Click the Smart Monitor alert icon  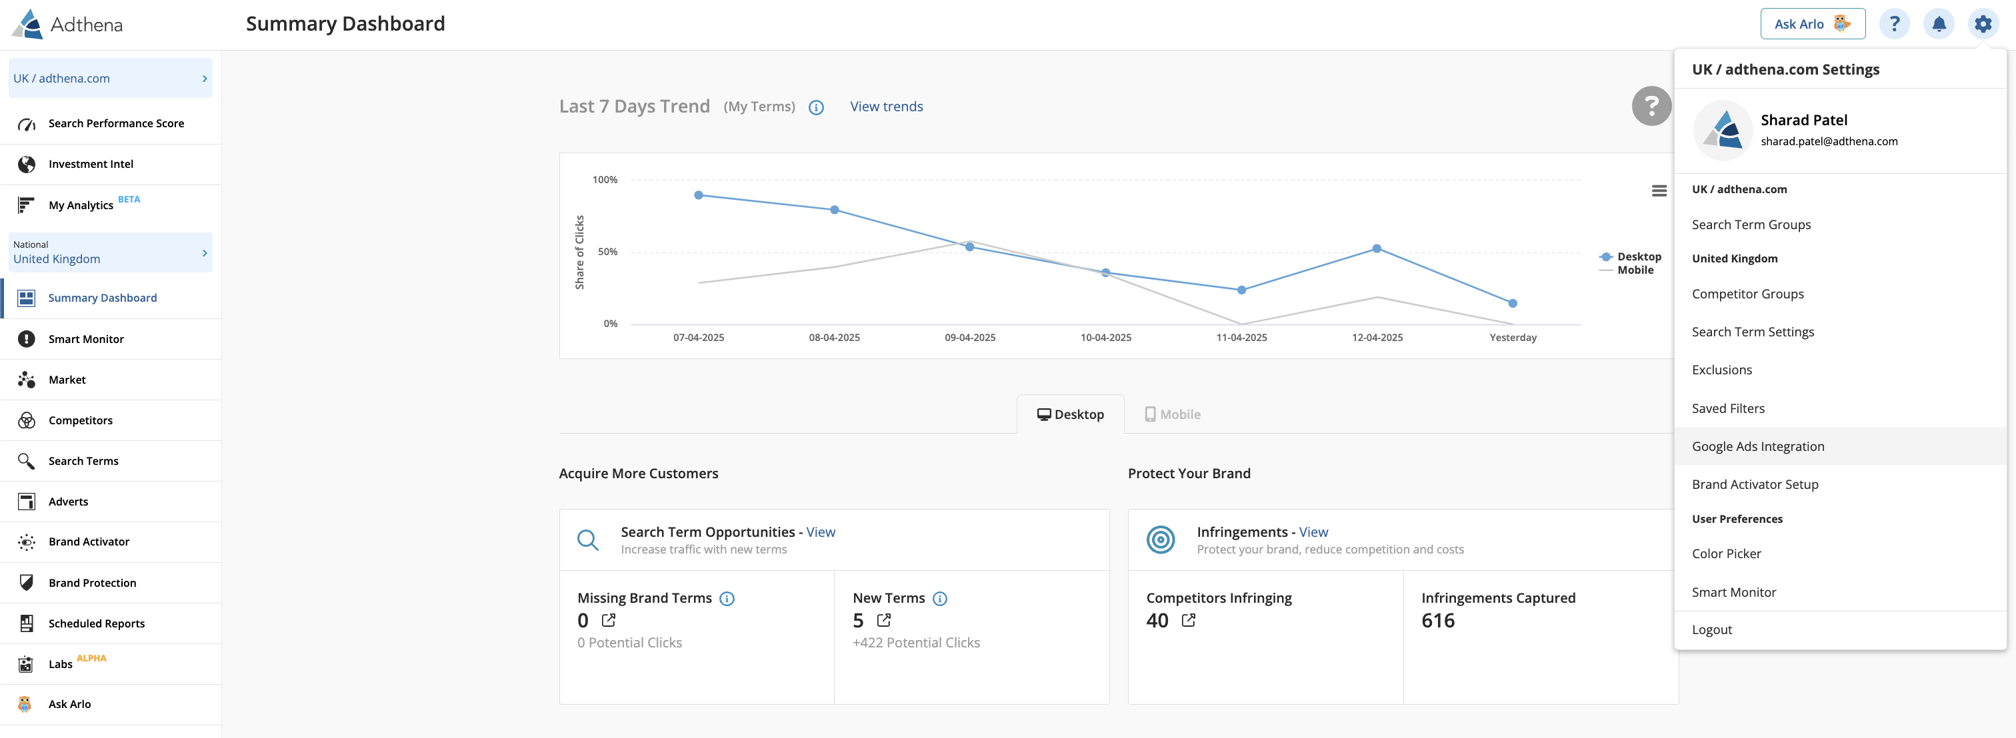point(27,338)
